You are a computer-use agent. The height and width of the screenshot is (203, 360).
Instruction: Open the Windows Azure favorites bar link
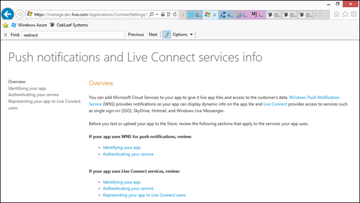click(x=29, y=25)
